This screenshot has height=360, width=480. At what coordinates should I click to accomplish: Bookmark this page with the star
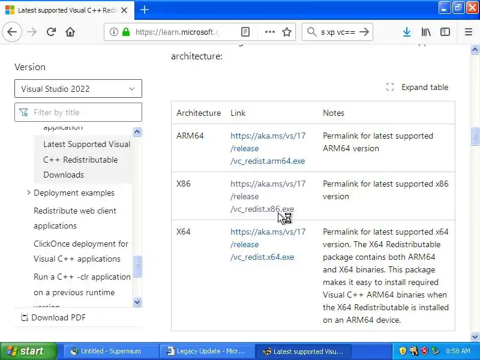(287, 32)
